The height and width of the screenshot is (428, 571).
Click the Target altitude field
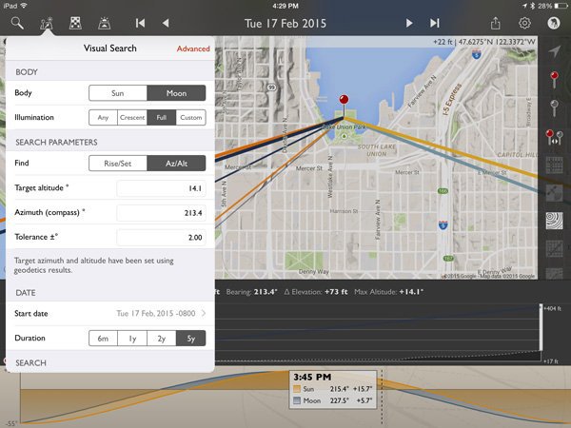162,189
